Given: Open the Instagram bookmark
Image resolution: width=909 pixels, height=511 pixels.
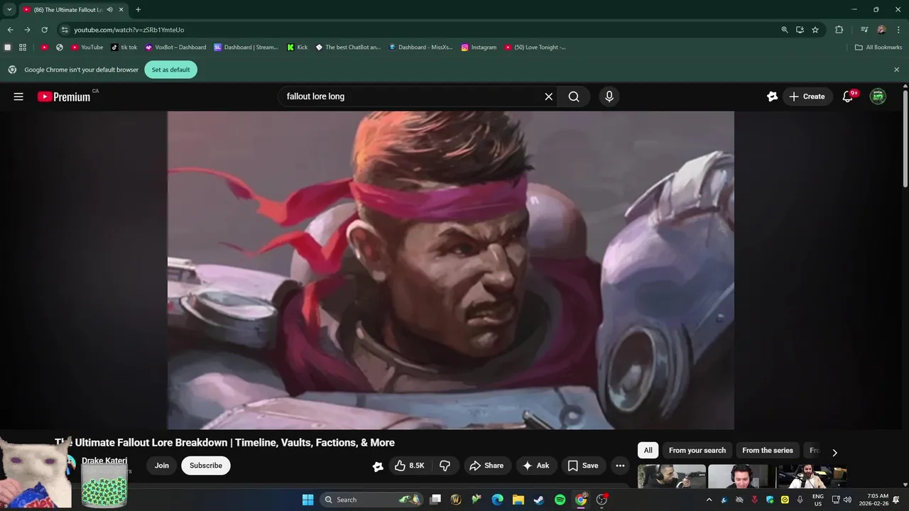Looking at the screenshot, I should click(479, 48).
